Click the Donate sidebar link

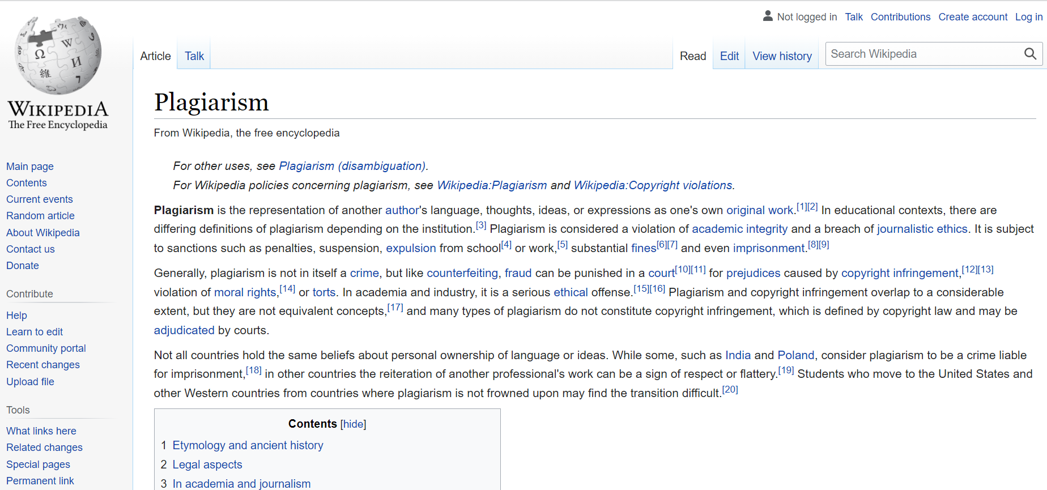[23, 266]
